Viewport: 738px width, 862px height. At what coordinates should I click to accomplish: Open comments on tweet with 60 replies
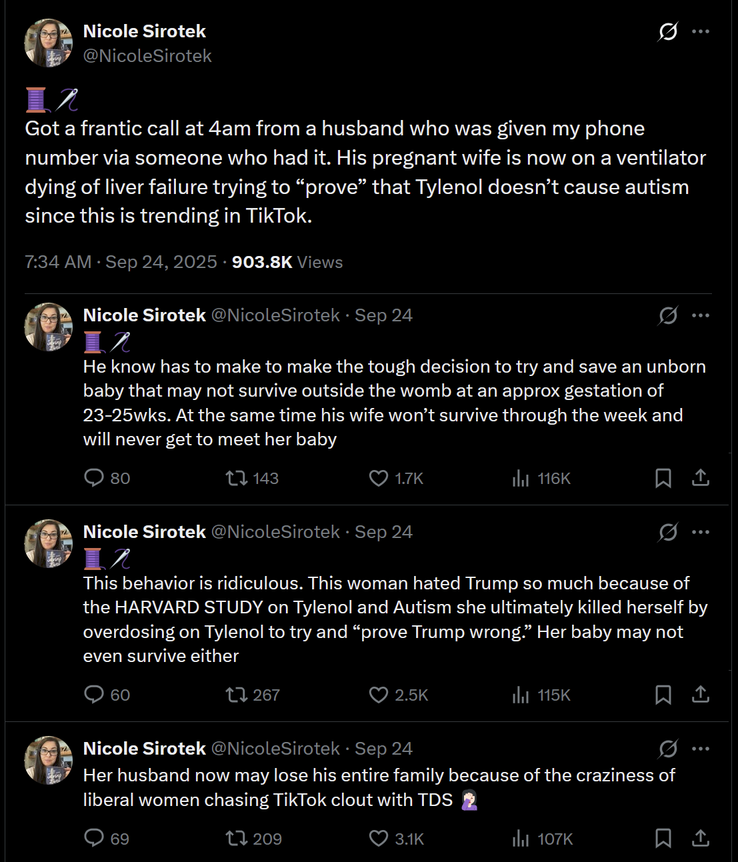[x=94, y=695]
